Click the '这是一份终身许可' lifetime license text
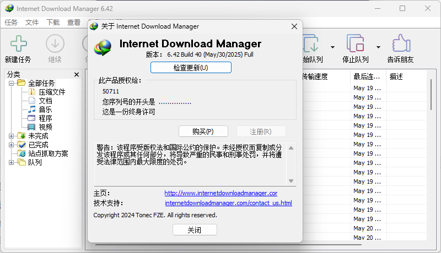 click(129, 112)
